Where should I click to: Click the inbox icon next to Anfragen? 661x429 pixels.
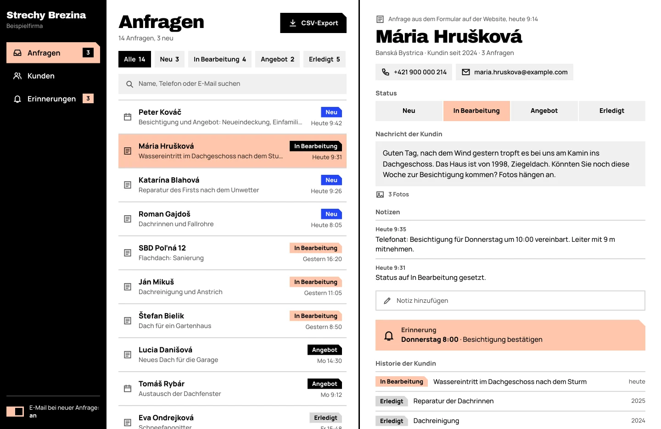(x=17, y=53)
